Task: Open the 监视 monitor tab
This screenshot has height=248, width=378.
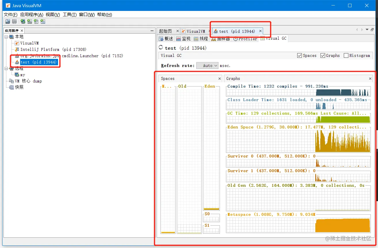Action: click(183, 39)
